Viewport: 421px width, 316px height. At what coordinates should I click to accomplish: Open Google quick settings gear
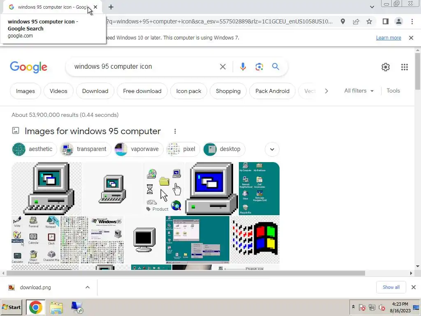[386, 67]
